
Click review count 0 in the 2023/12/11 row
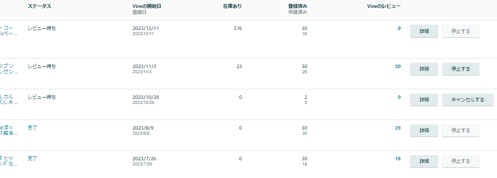[x=399, y=28]
